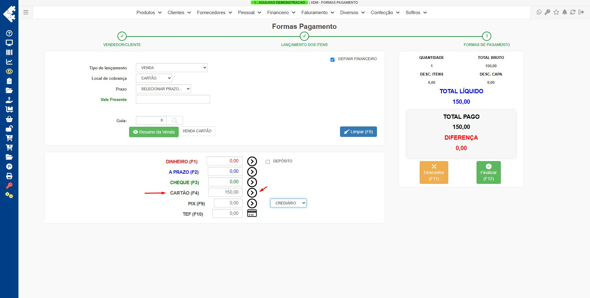Open the hand-truck boxes icon in sidebar
590x298 pixels.
point(9,109)
